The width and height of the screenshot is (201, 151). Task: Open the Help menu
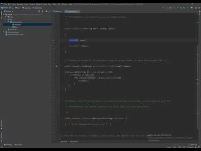[x=70, y=4]
